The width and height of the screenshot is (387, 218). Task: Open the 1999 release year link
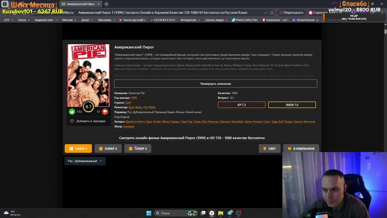(134, 98)
